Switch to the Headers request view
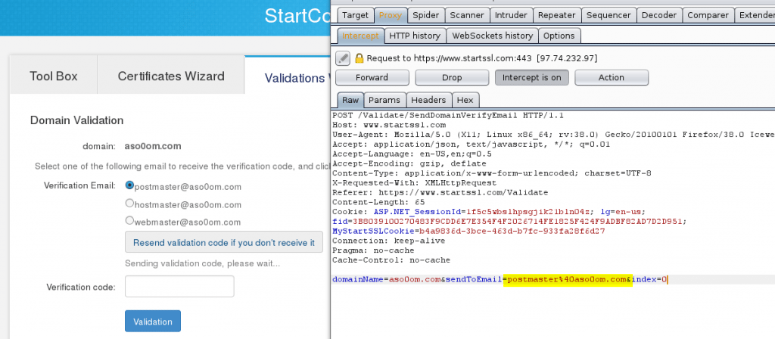The image size is (775, 339). click(x=428, y=100)
